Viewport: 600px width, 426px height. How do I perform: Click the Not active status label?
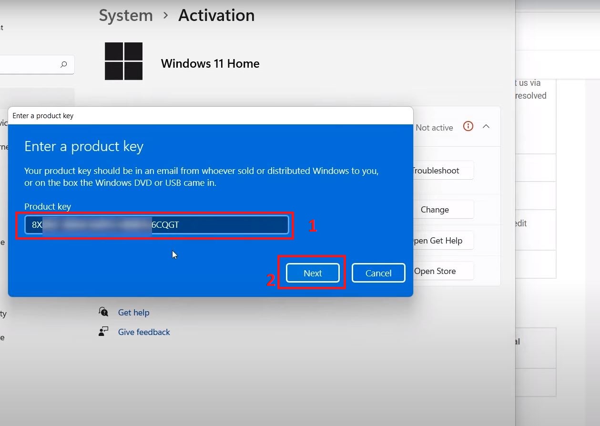(434, 128)
